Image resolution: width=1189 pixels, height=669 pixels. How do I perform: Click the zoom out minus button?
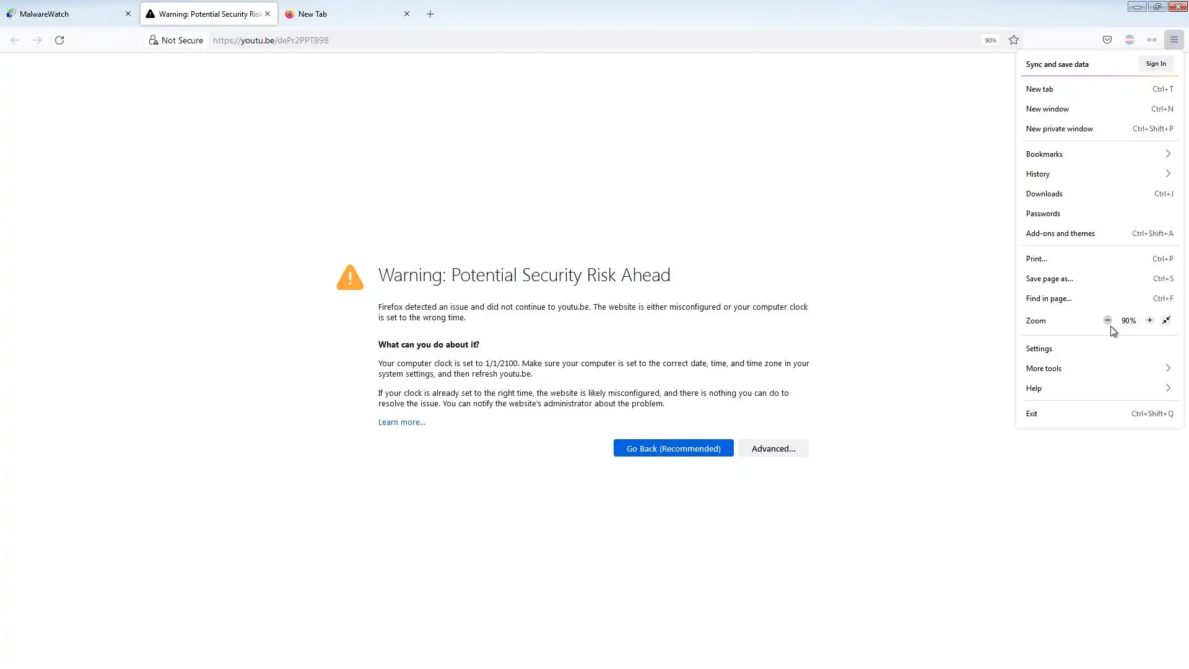[x=1107, y=320]
